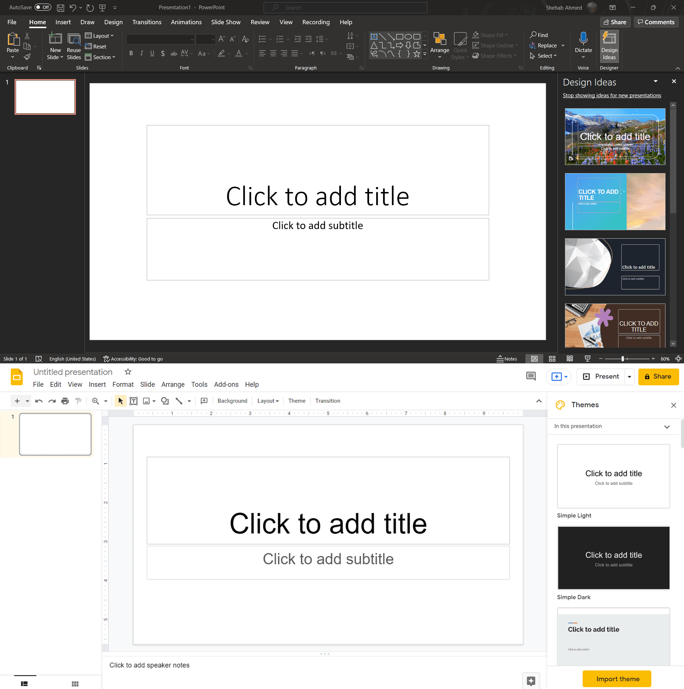The image size is (684, 689).
Task: Open Design Ideas in the ribbon
Action: [x=609, y=46]
